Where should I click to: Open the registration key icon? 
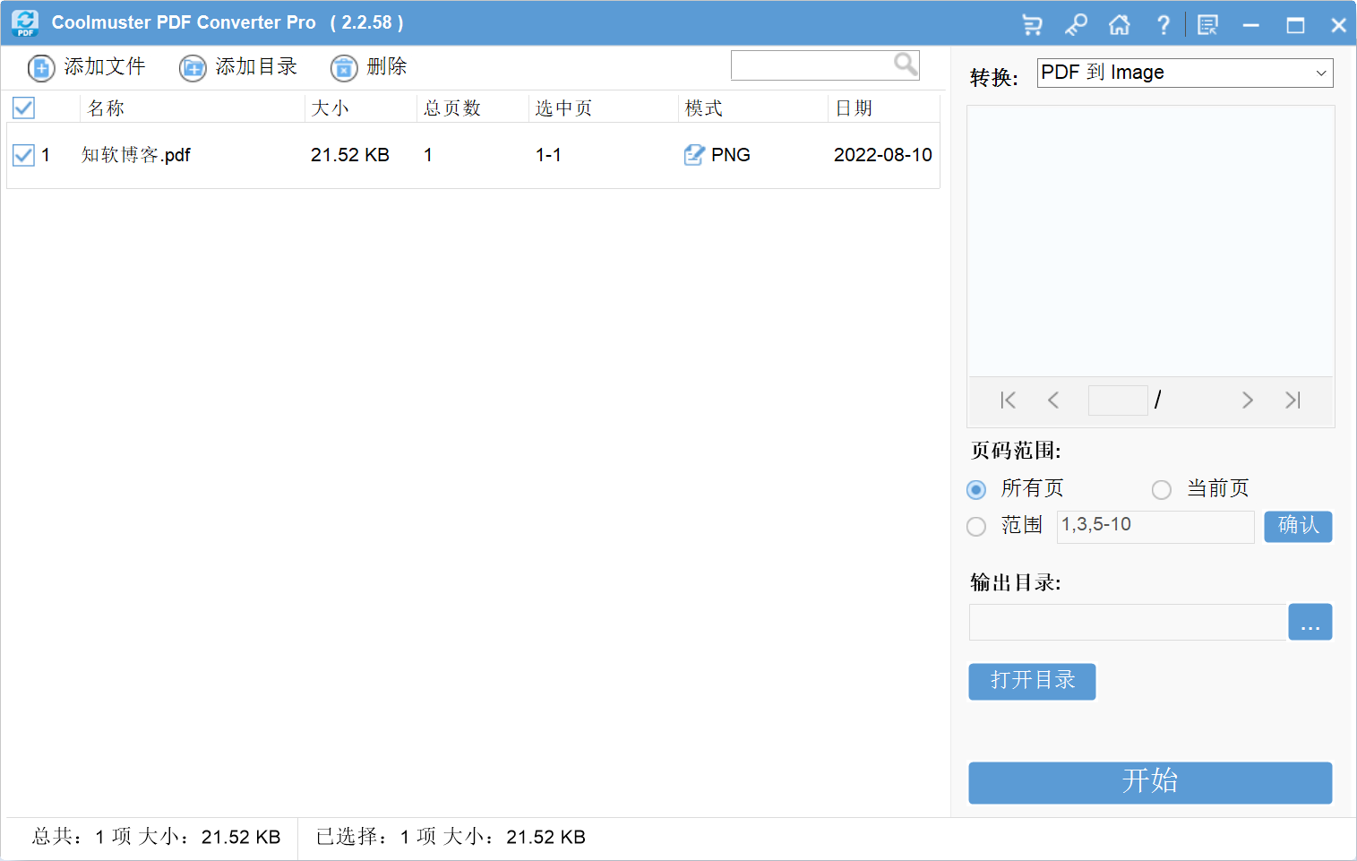(1076, 25)
